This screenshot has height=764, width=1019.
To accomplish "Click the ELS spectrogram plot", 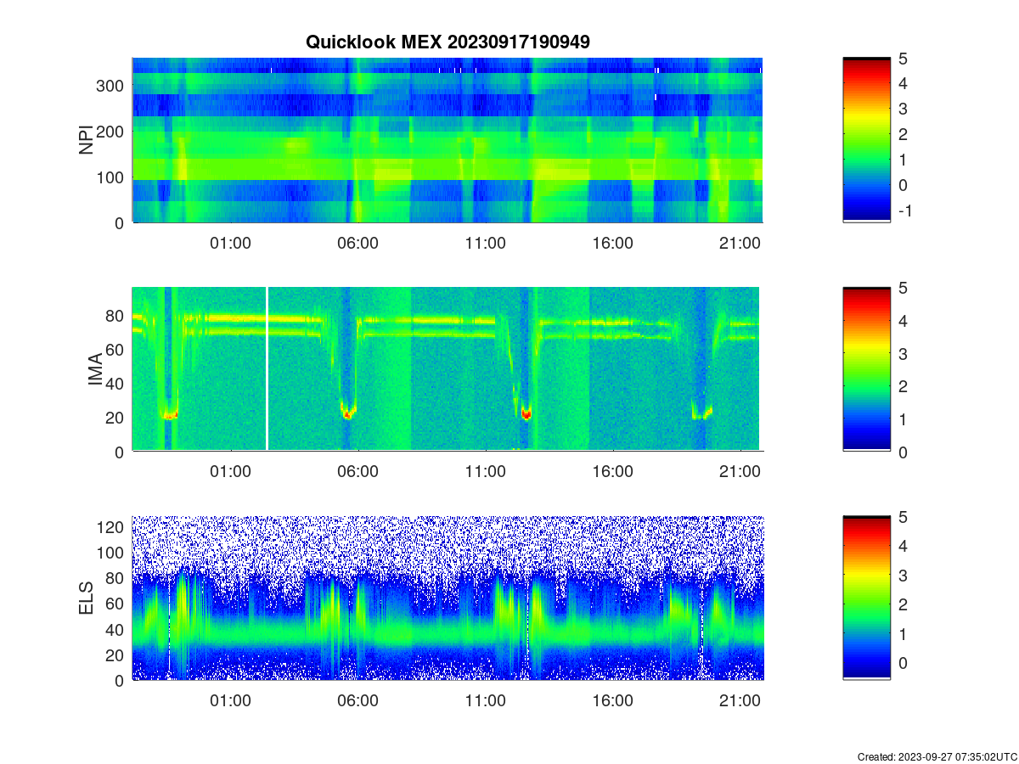I will click(x=448, y=598).
